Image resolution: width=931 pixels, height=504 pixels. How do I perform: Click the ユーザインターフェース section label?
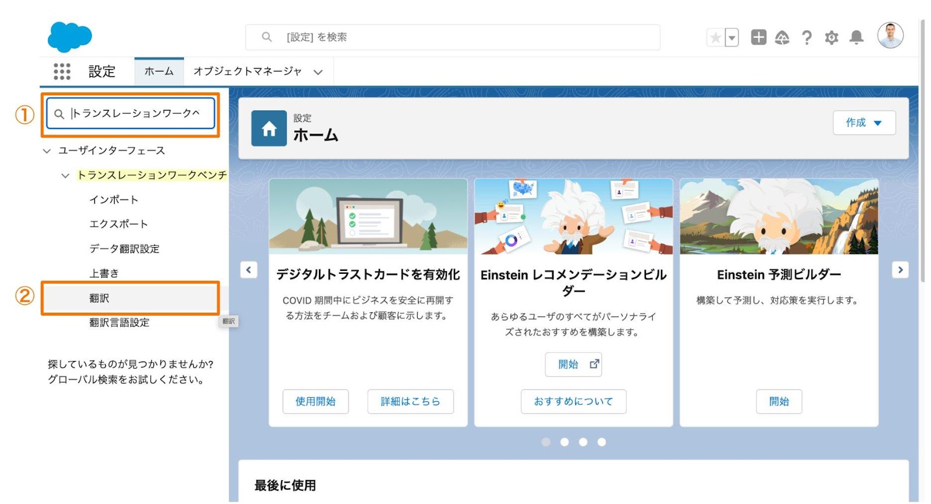click(x=112, y=151)
